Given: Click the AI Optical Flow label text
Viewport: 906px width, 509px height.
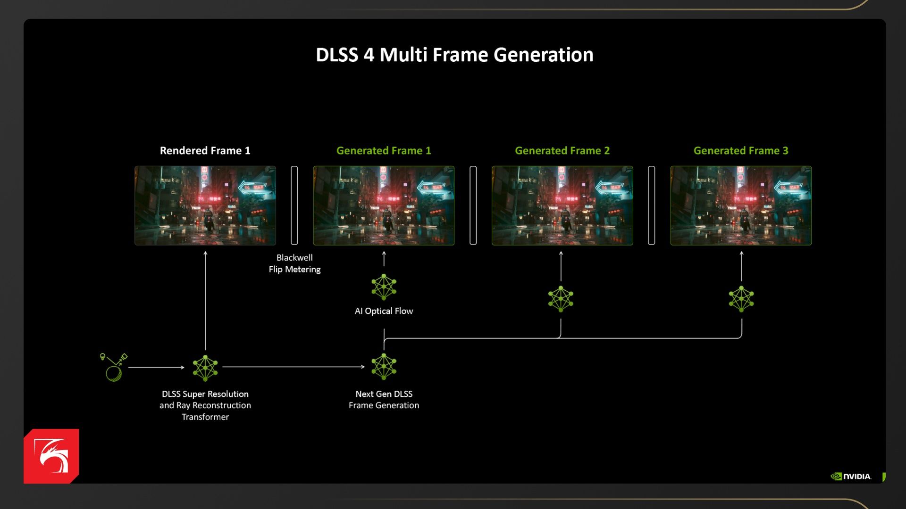Looking at the screenshot, I should (384, 311).
